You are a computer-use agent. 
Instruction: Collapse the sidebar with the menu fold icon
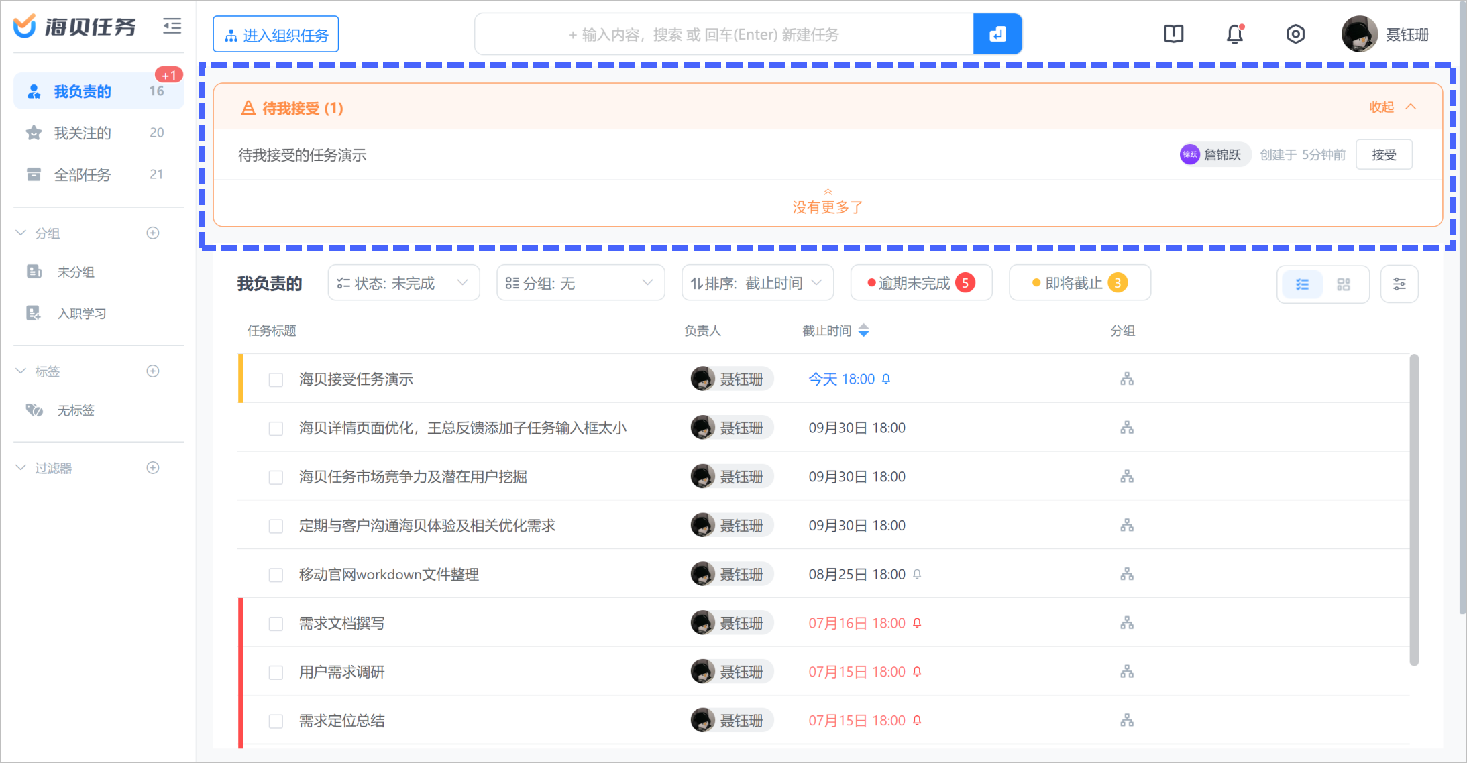coord(172,26)
